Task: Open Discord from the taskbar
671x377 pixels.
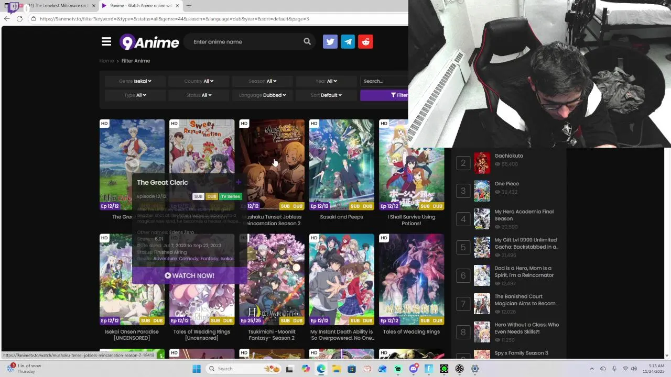Action: pyautogui.click(x=414, y=369)
